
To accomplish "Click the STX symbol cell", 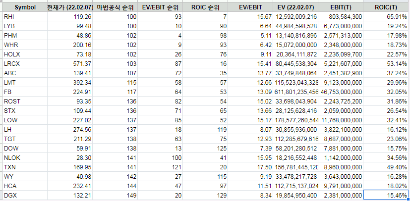I will click(x=25, y=111).
